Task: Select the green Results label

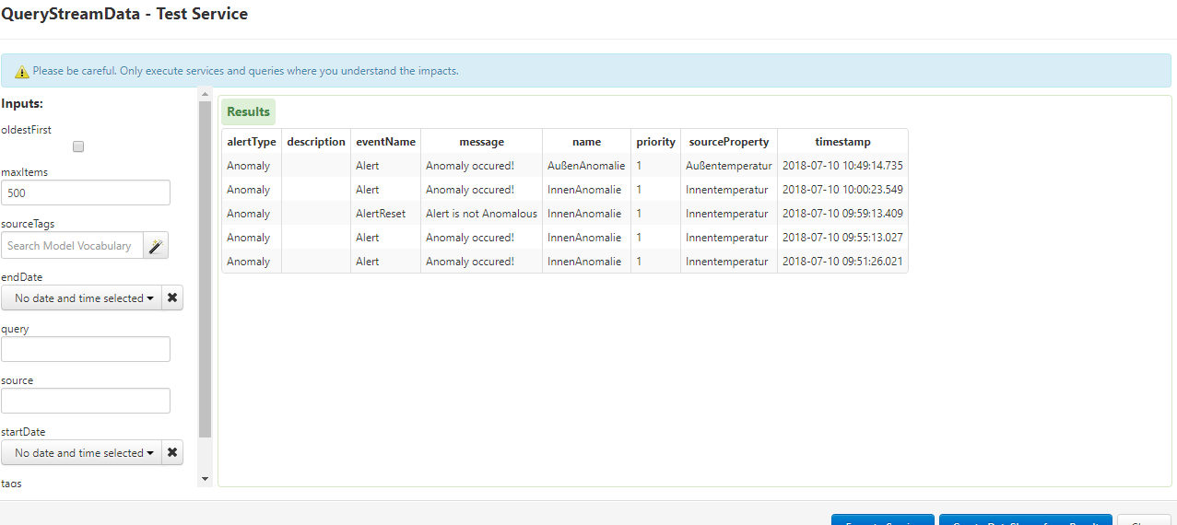Action: (248, 111)
